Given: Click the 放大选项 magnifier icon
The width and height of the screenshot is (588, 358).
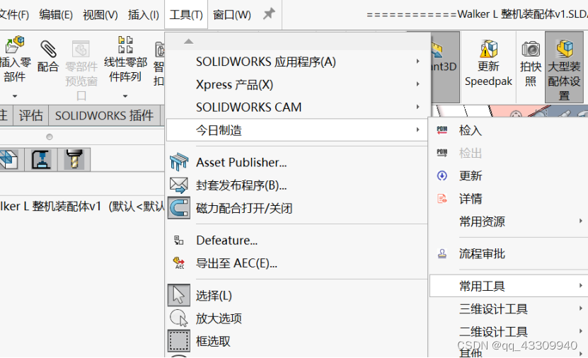Looking at the screenshot, I should 179,318.
